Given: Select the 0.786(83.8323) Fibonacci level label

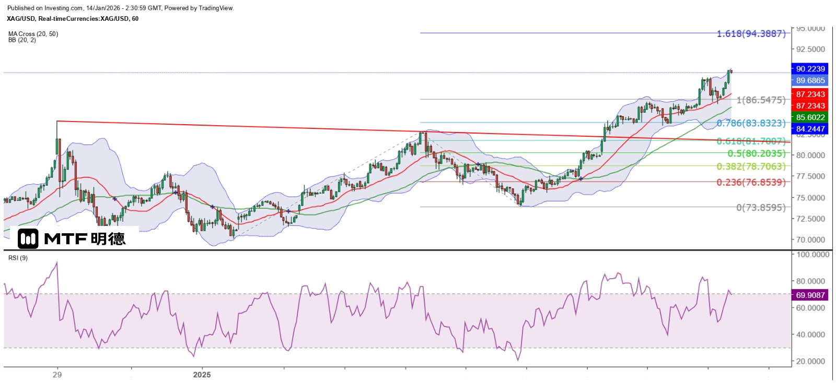Looking at the screenshot, I should (751, 123).
